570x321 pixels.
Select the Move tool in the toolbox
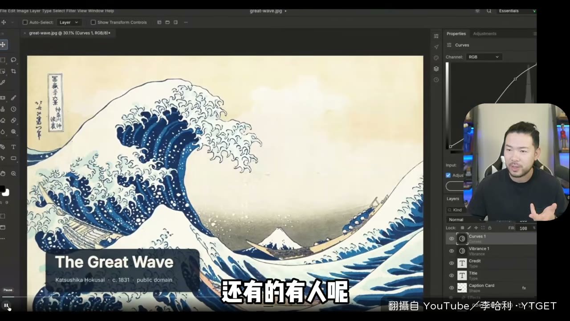click(3, 45)
